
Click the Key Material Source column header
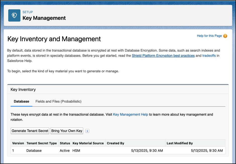pos(88,143)
